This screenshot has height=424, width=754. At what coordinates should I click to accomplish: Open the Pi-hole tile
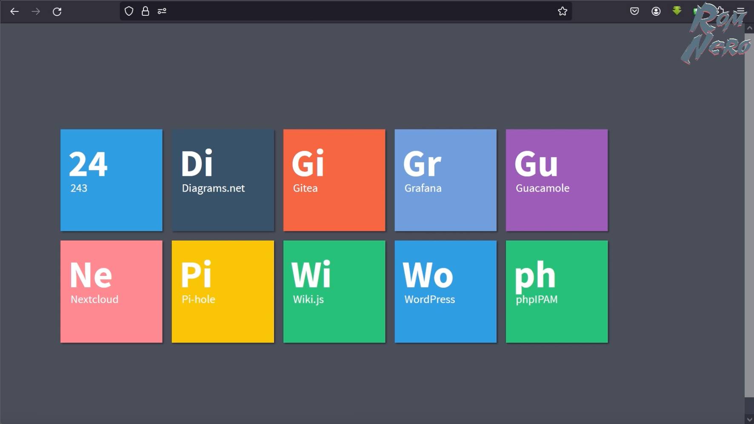(223, 292)
